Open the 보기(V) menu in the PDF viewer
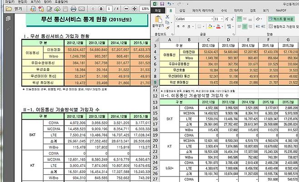The image size is (299, 182). 35,2
